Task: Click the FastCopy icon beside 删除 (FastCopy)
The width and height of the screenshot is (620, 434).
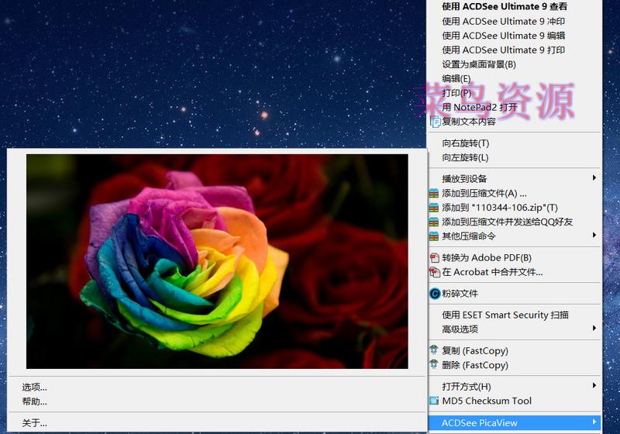Action: [x=434, y=364]
